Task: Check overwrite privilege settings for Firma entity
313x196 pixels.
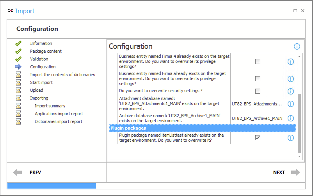Action: pos(258,78)
